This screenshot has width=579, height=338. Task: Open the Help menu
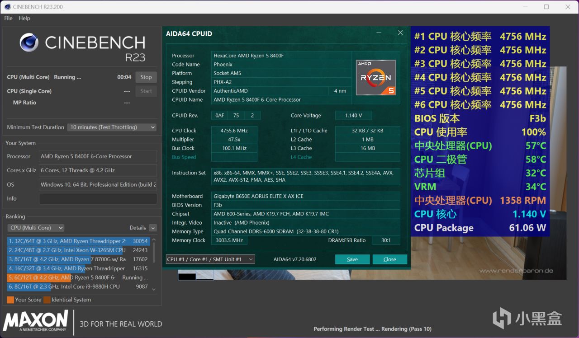point(24,18)
